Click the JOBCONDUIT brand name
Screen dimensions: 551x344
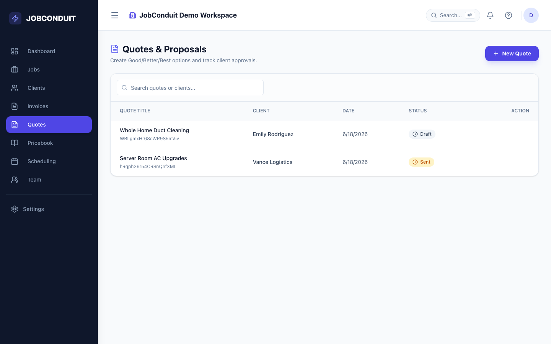[x=51, y=18]
